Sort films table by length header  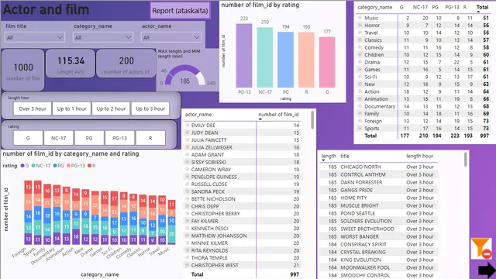point(329,156)
